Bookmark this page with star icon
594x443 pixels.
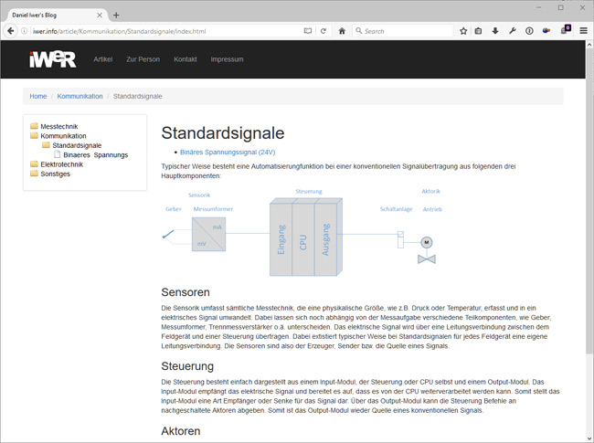tap(463, 31)
